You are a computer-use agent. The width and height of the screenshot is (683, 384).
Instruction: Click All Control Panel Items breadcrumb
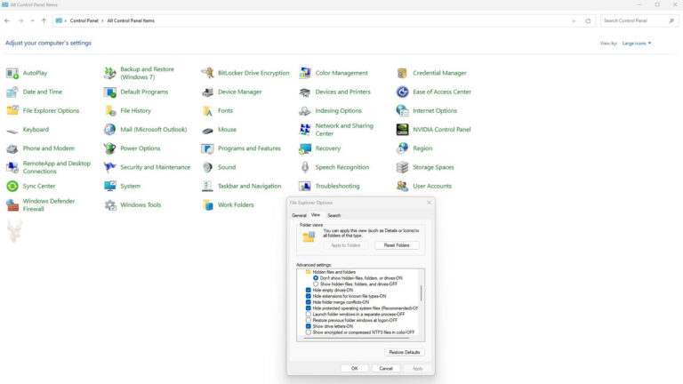tap(131, 21)
